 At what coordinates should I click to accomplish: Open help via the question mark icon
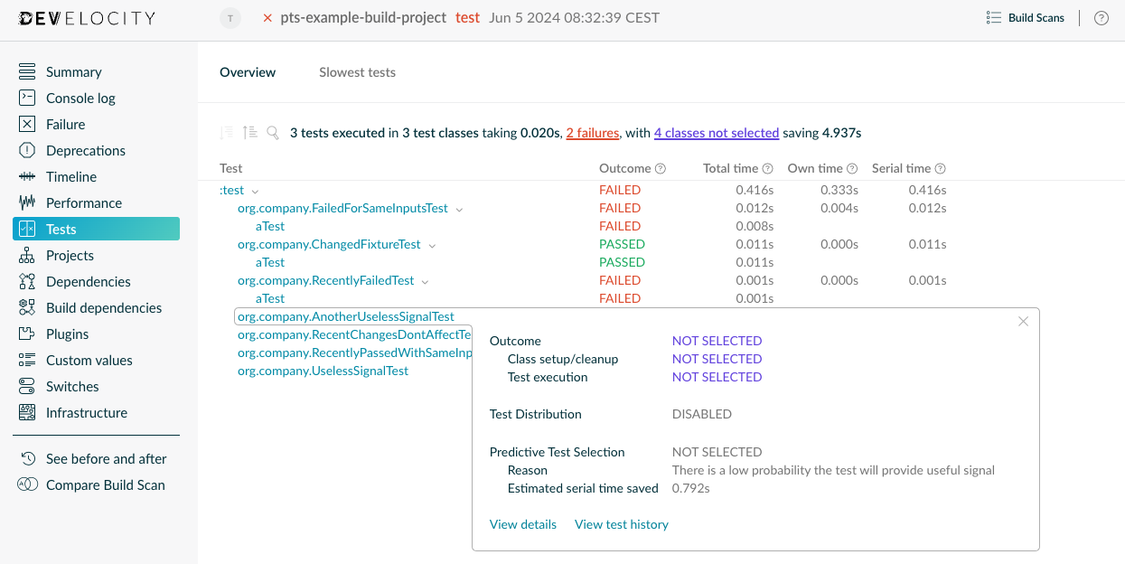click(x=1101, y=17)
